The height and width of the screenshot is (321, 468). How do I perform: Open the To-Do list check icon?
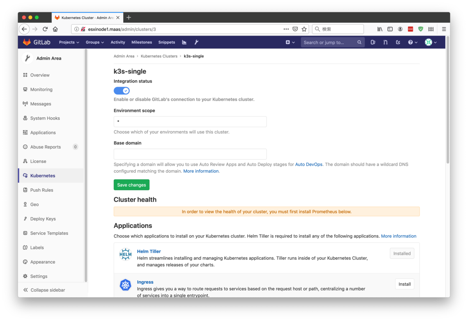398,42
